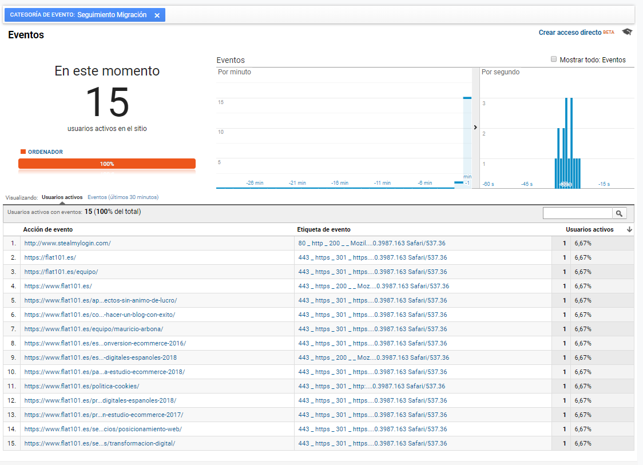This screenshot has height=465, width=643.
Task: Open the stealmylogin.com event action
Action: coord(68,243)
